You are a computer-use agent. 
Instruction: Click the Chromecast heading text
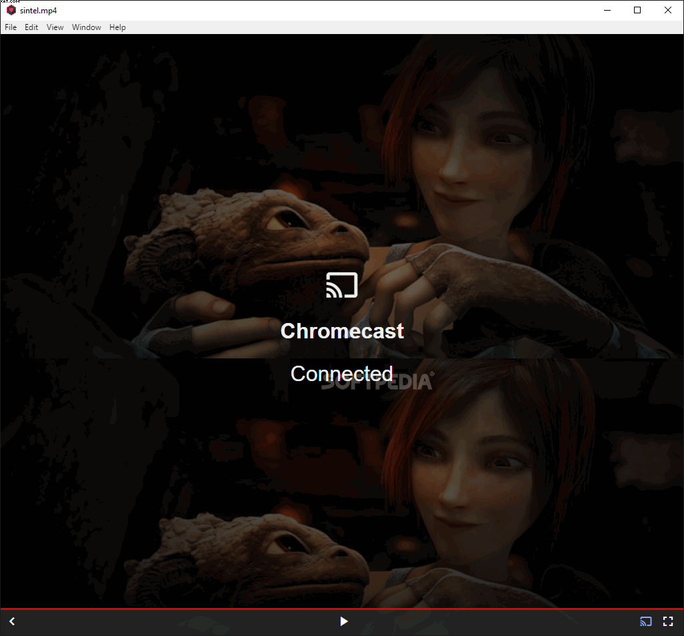pyautogui.click(x=342, y=330)
